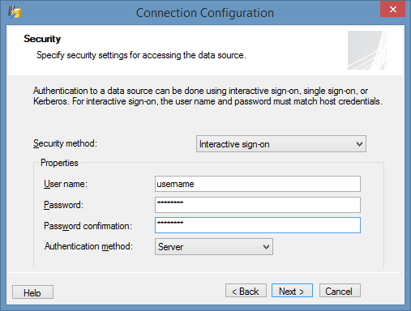411x311 pixels.
Task: Click the application icon in title bar
Action: pyautogui.click(x=15, y=12)
